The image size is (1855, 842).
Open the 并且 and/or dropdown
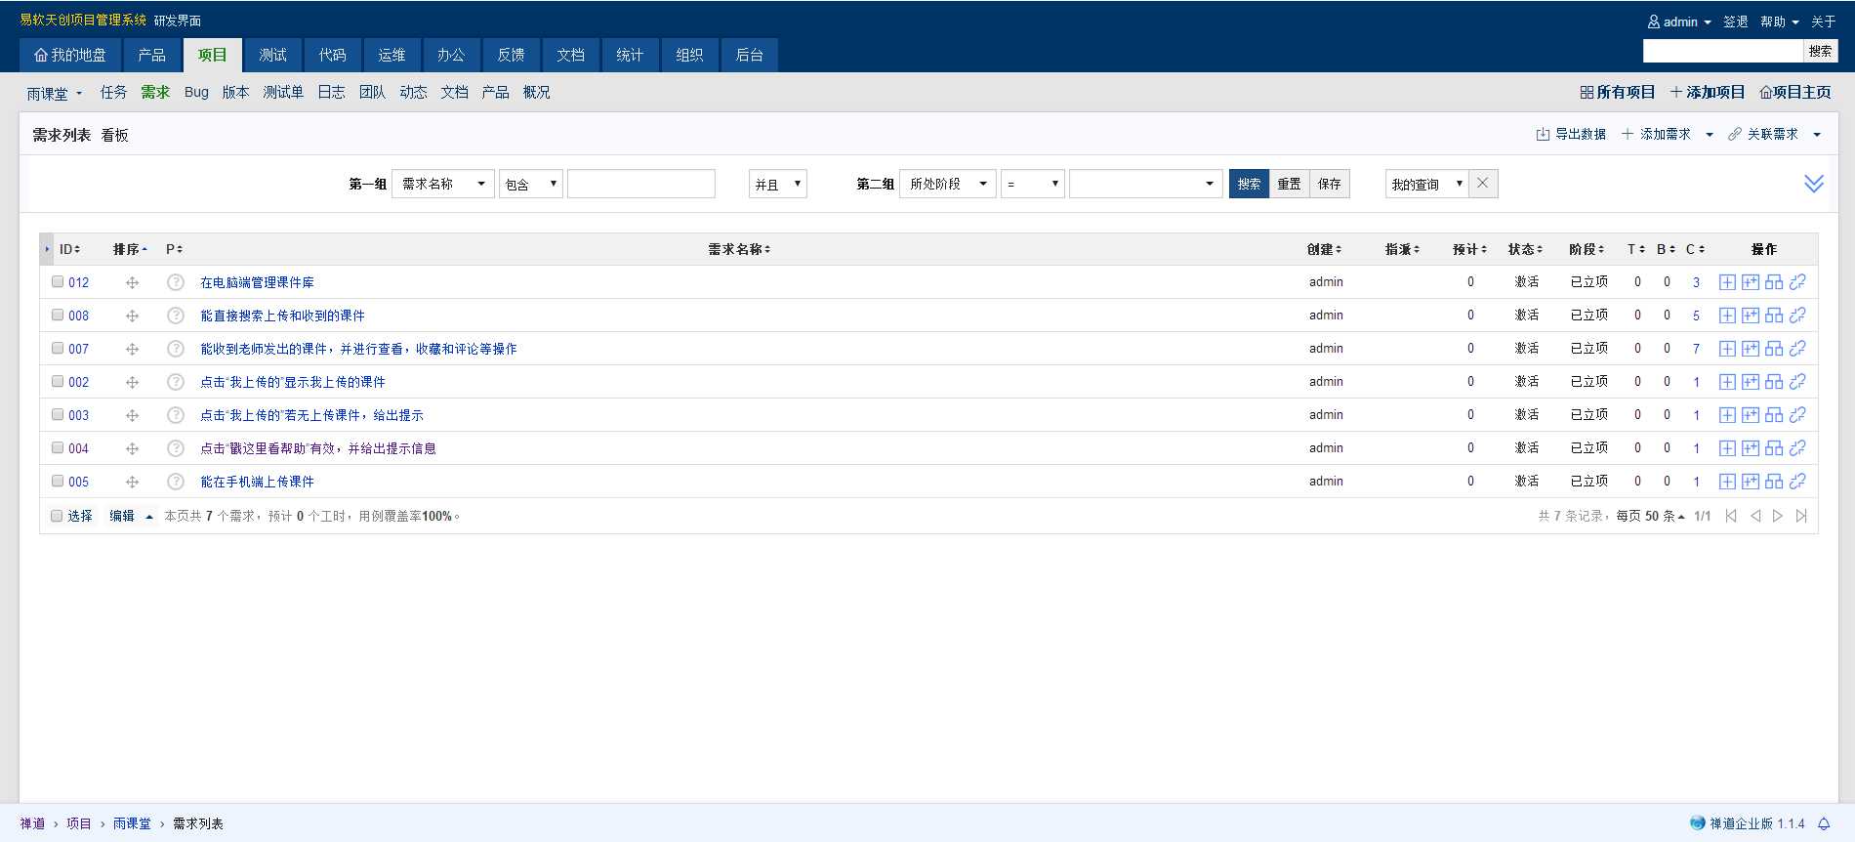point(778,184)
